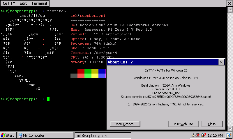
Task: Click 'Compiler: gcc 9.3.0' text
Action: point(166,89)
